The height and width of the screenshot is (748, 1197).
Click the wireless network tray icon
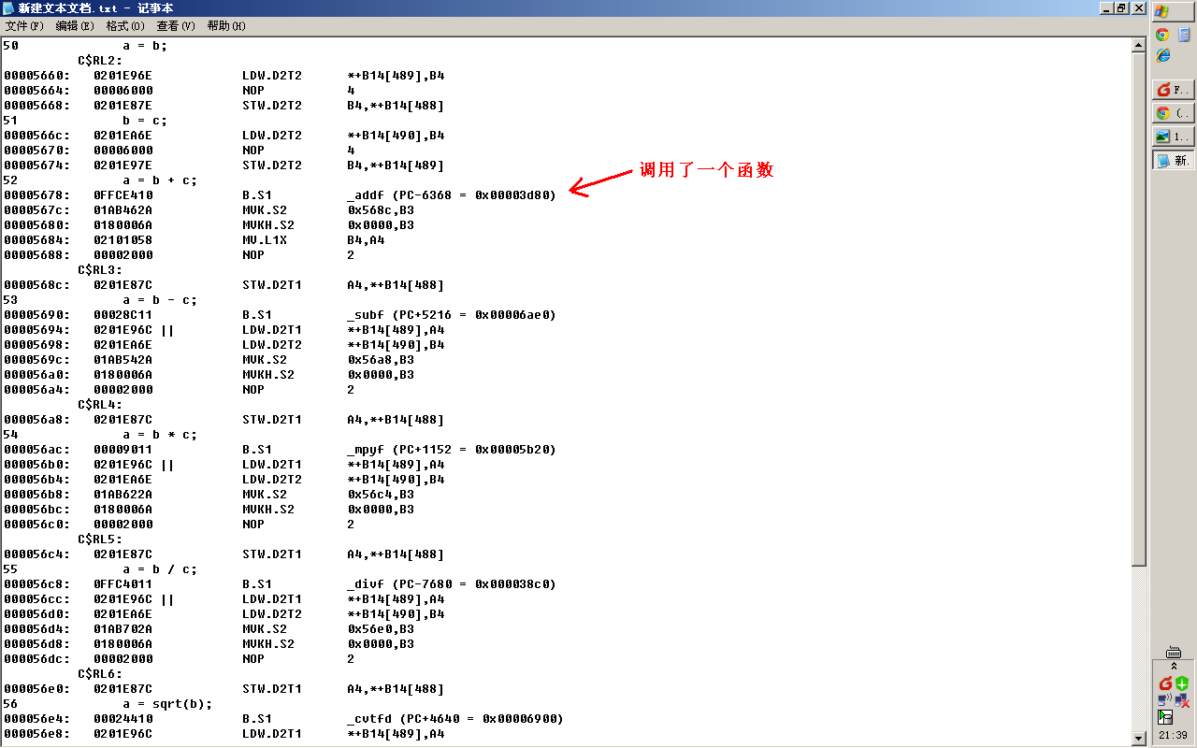click(x=1165, y=699)
